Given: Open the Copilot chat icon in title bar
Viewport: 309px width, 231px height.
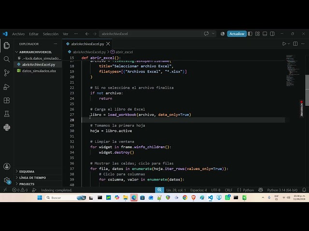Looking at the screenshot, I should pyautogui.click(x=206, y=34).
